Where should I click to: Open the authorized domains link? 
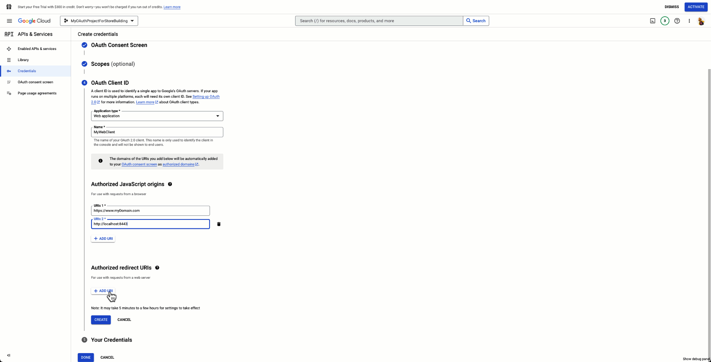tap(179, 164)
